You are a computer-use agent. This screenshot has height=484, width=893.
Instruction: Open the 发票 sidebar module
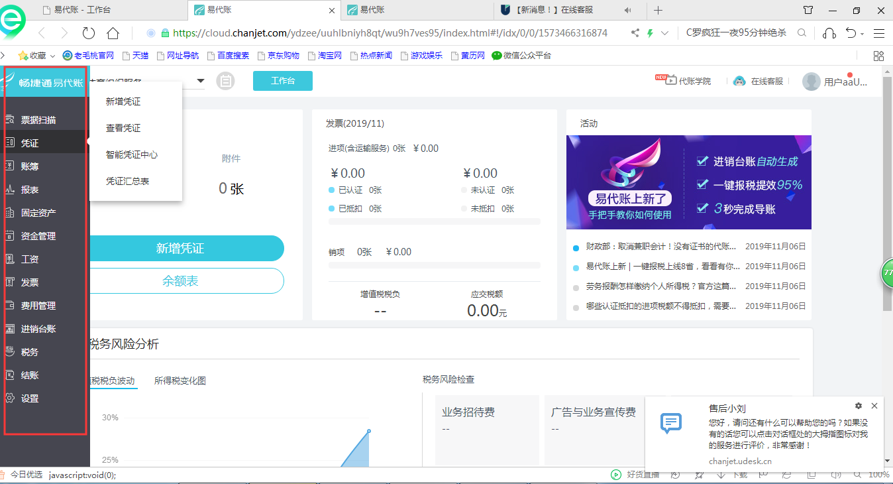[30, 282]
